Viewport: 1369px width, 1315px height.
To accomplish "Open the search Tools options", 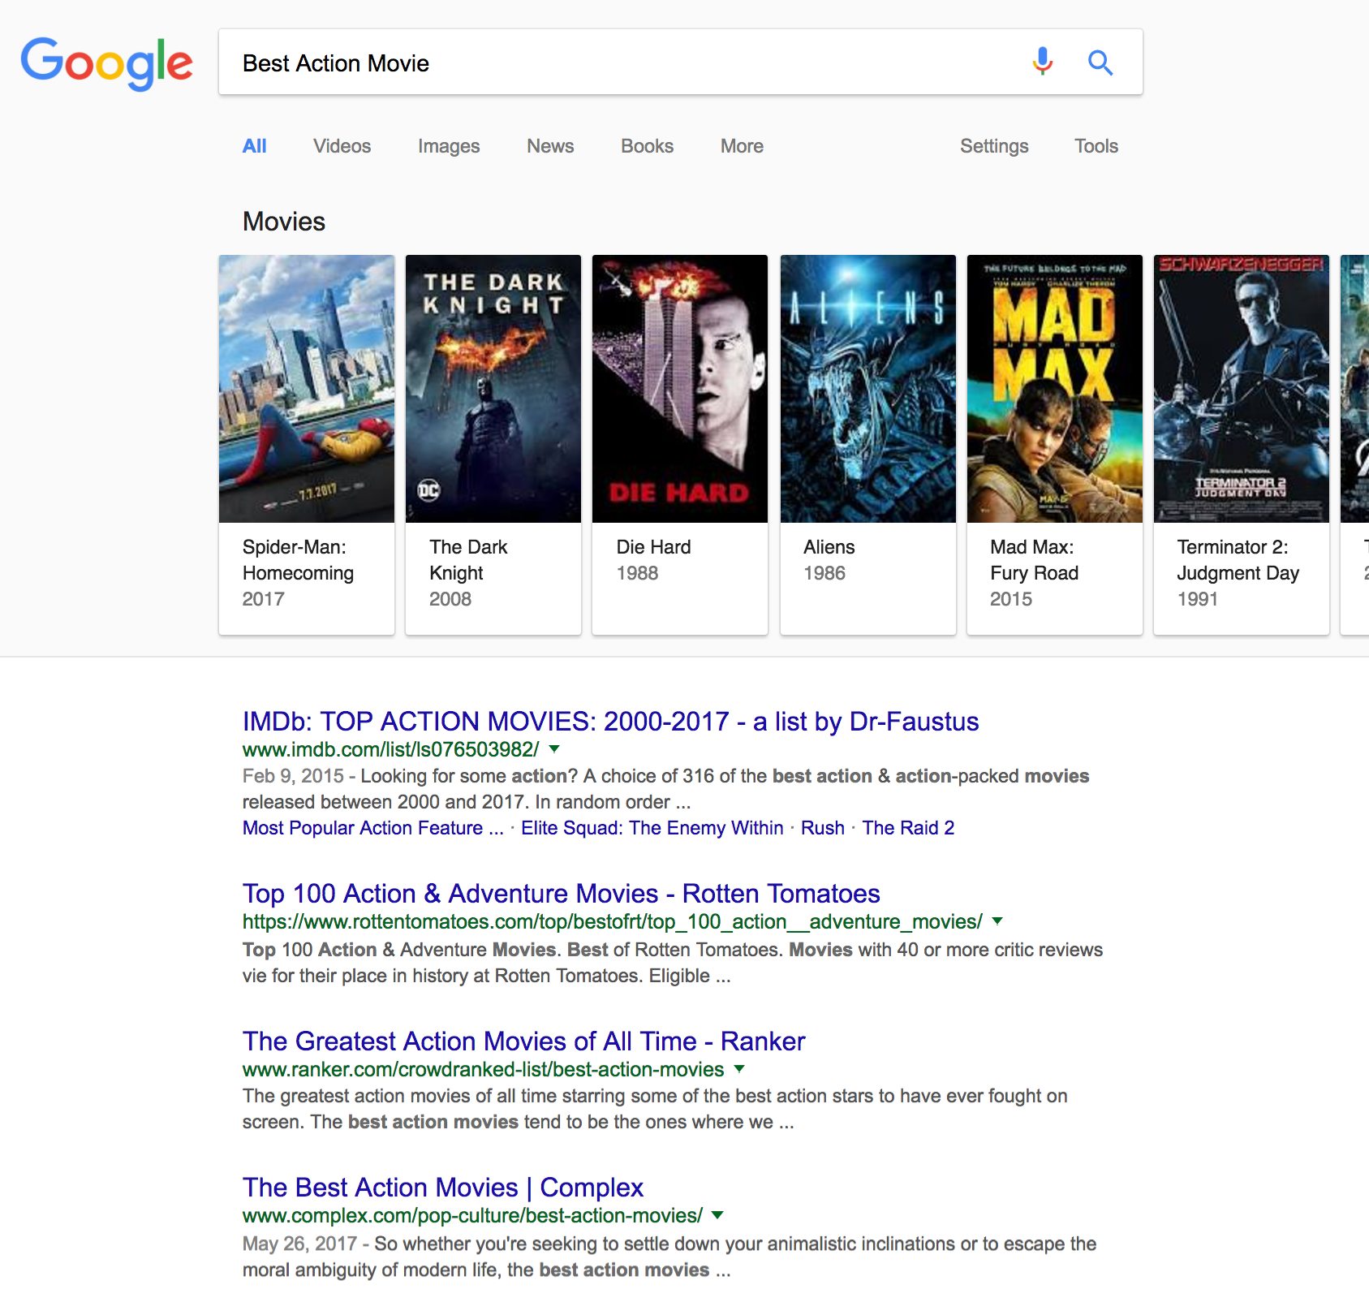I will 1096,146.
